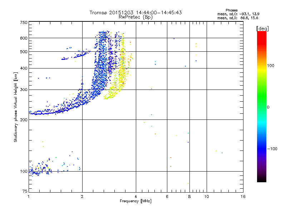Click the y-axis tick label "750"

24,22
